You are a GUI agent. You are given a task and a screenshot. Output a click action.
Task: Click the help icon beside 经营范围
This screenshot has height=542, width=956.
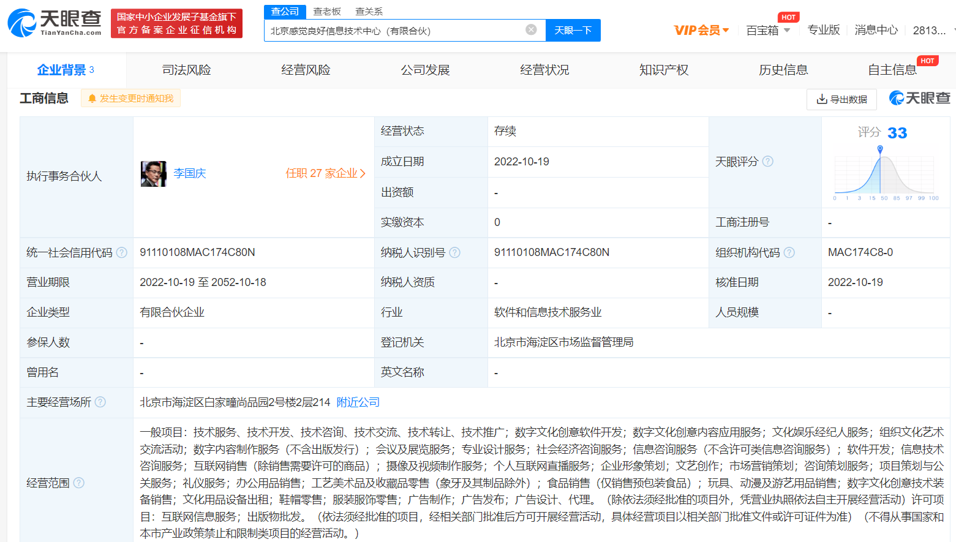tap(78, 483)
